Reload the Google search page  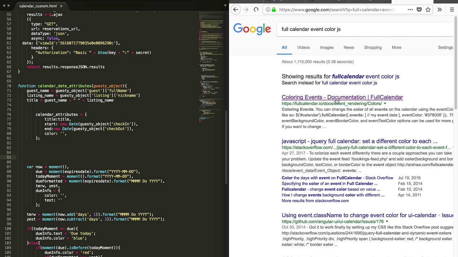(x=256, y=10)
